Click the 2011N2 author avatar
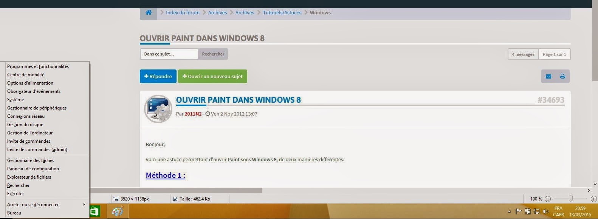Image resolution: width=598 pixels, height=219 pixels. tap(158, 109)
